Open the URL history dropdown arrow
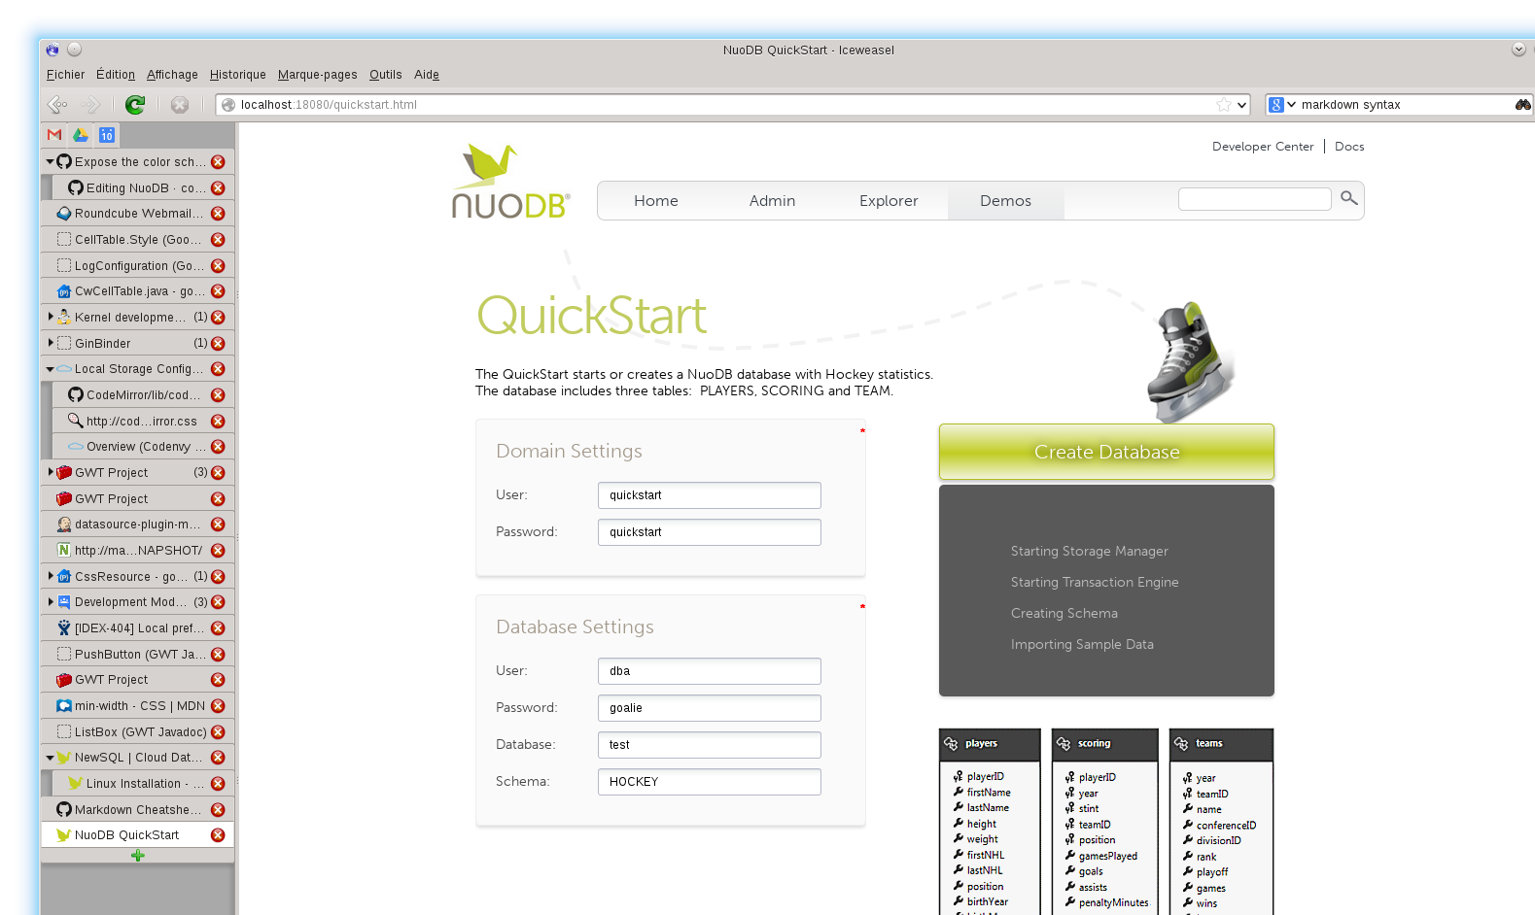1535x915 pixels. tap(1241, 105)
